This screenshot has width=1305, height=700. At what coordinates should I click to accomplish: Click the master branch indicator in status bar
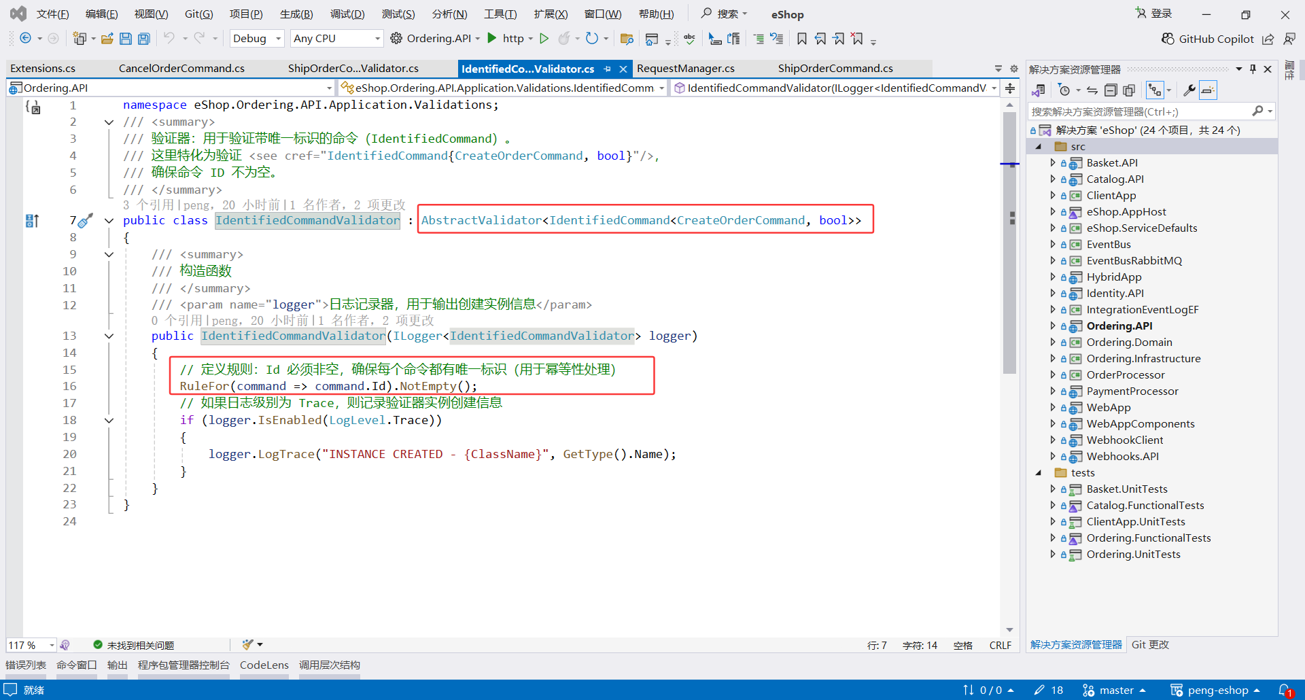(x=1114, y=690)
